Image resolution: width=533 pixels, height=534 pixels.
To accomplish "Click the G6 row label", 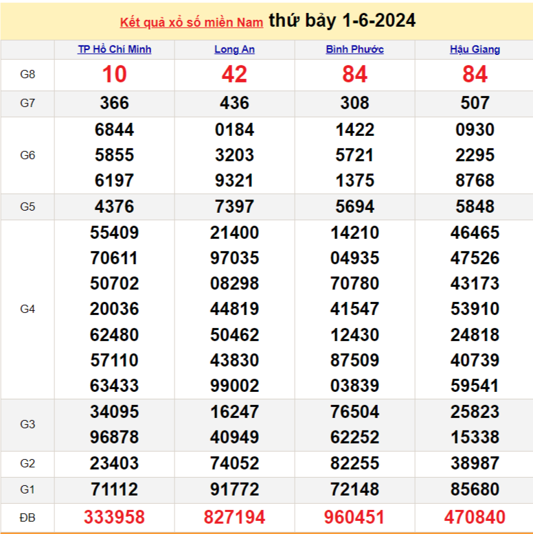I will tap(27, 155).
